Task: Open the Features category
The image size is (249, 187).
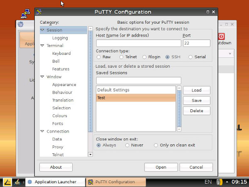Action: click(61, 69)
